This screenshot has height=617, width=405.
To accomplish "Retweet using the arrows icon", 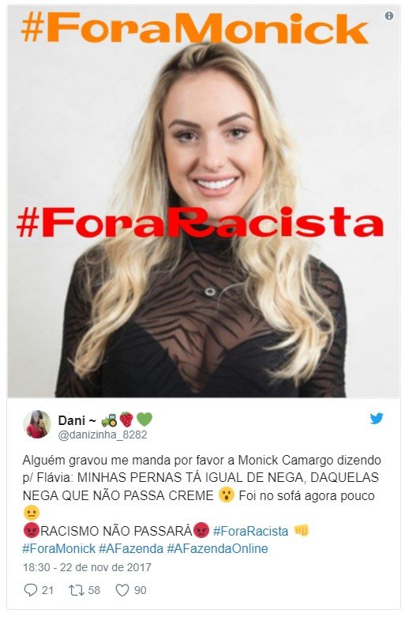I will point(76,590).
